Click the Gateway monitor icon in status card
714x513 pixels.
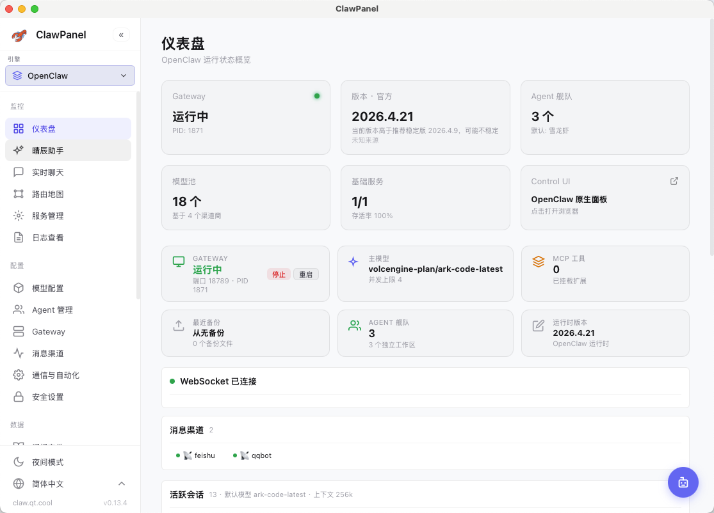click(179, 262)
